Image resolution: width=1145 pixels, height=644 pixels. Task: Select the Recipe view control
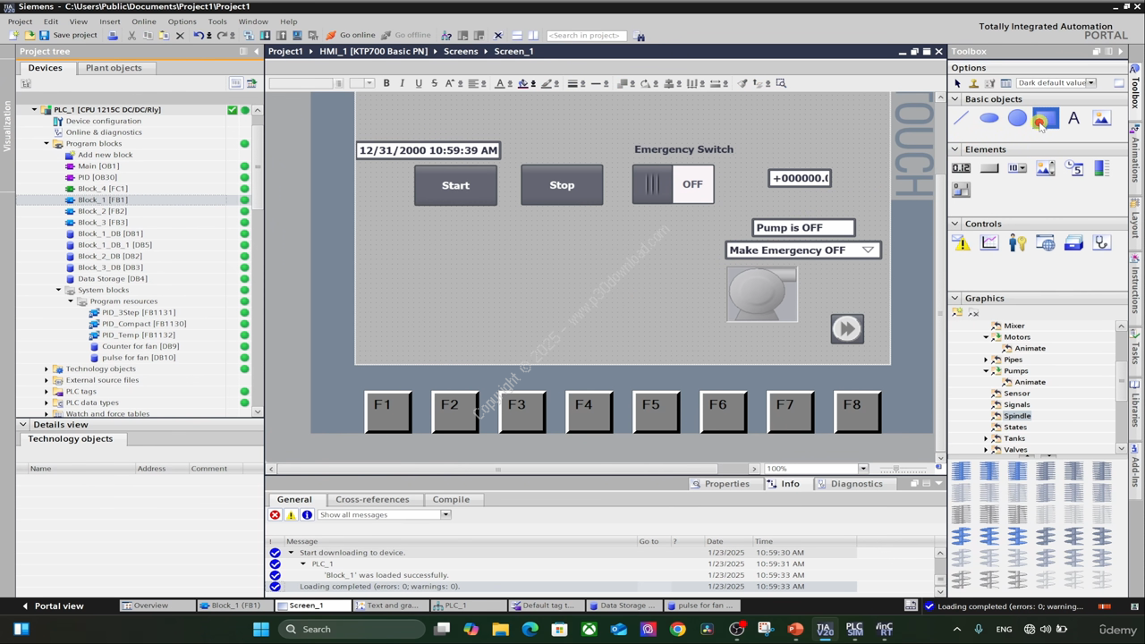coord(1073,242)
